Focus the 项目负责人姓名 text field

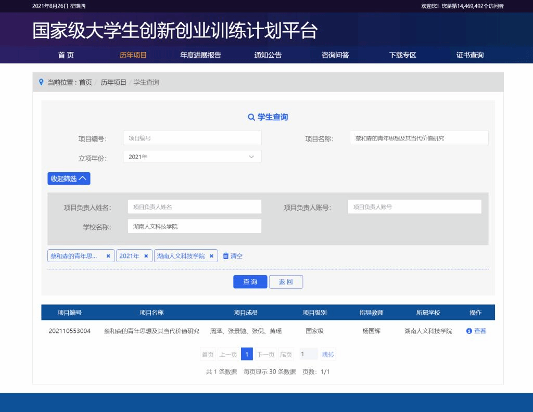(194, 207)
